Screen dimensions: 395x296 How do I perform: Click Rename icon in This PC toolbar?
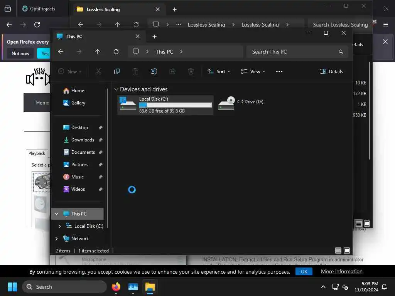pos(154,71)
